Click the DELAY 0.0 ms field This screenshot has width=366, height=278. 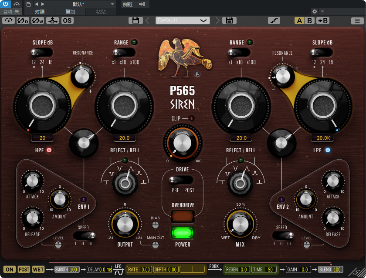coord(100,270)
